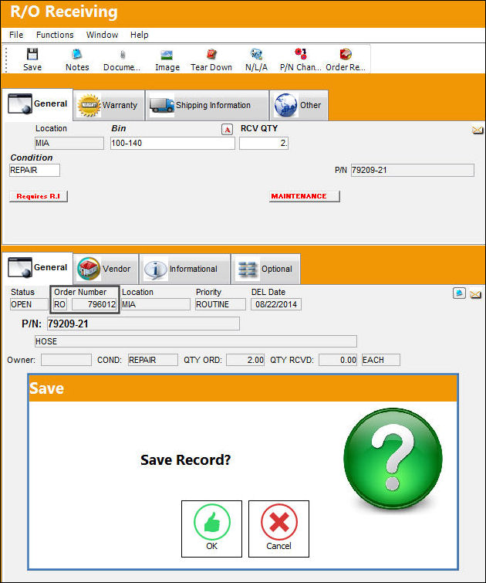Image resolution: width=486 pixels, height=583 pixels.
Task: Open the File menu
Action: coord(16,35)
